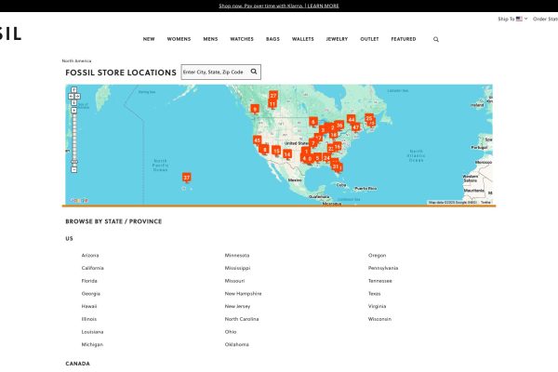Go to the North America breadcrumb
The width and height of the screenshot is (558, 372).
(x=76, y=60)
